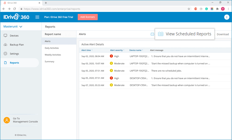Click the yellow Moderate icon for Sep 07
Screen dimensions: 232x140
111,85
